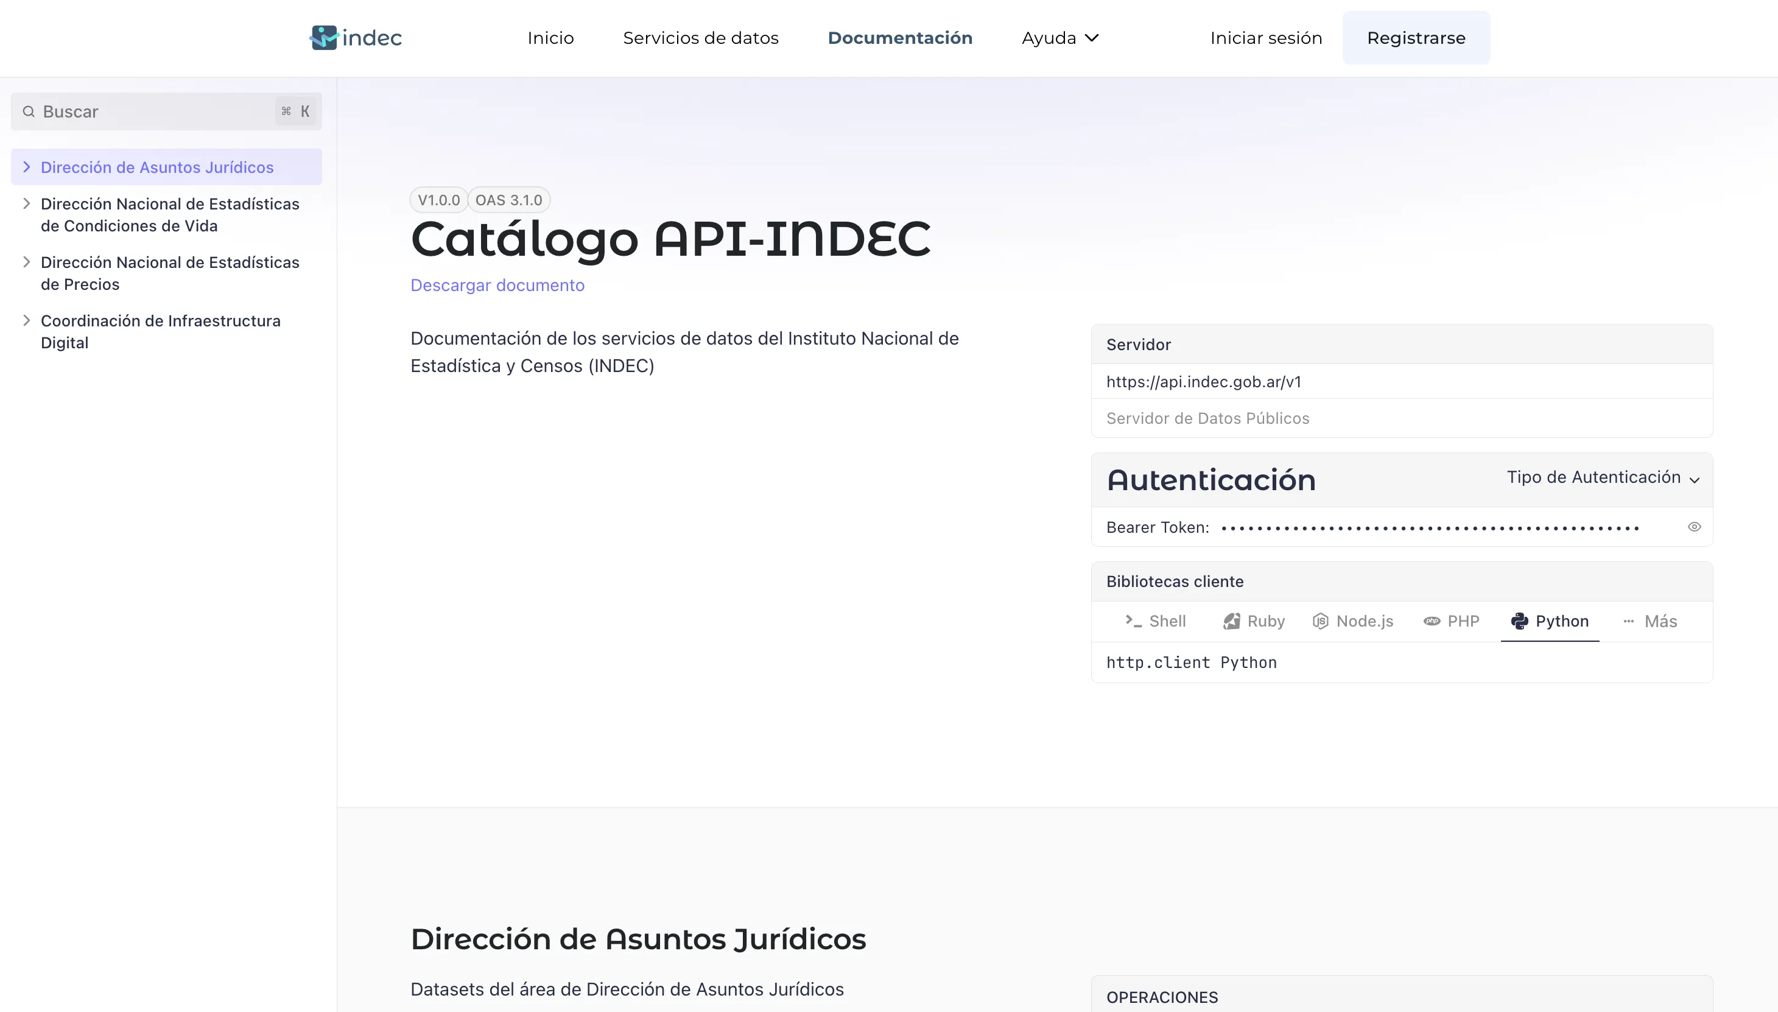This screenshot has width=1778, height=1012.
Task: Open the Más libraries tab
Action: click(x=1650, y=620)
